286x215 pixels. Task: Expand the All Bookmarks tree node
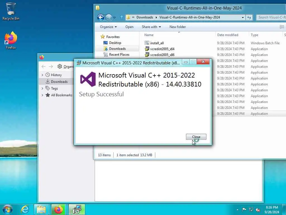pyautogui.click(x=42, y=95)
